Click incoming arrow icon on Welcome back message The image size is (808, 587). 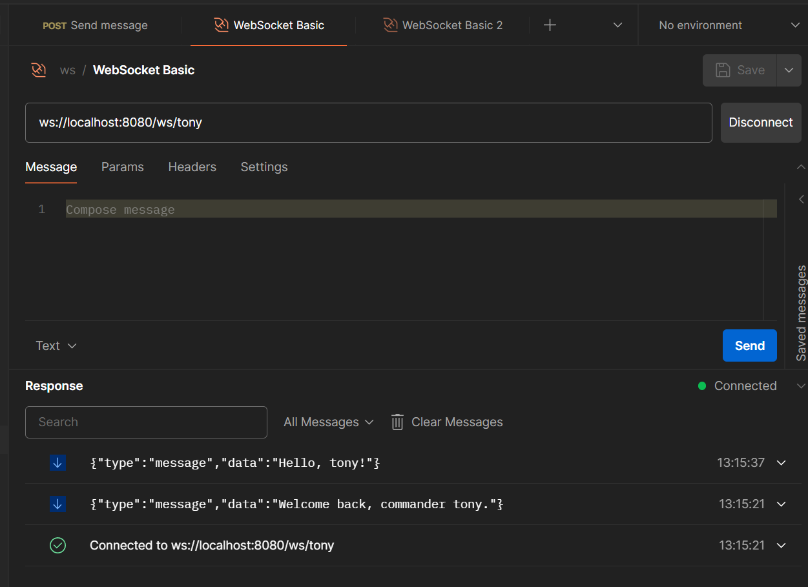pos(57,504)
